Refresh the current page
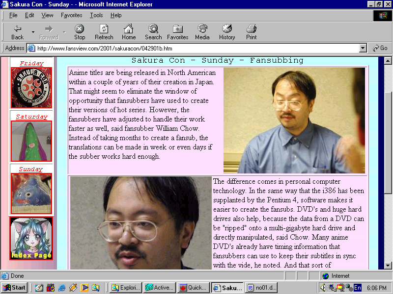This screenshot has height=294, width=393. 104,32
